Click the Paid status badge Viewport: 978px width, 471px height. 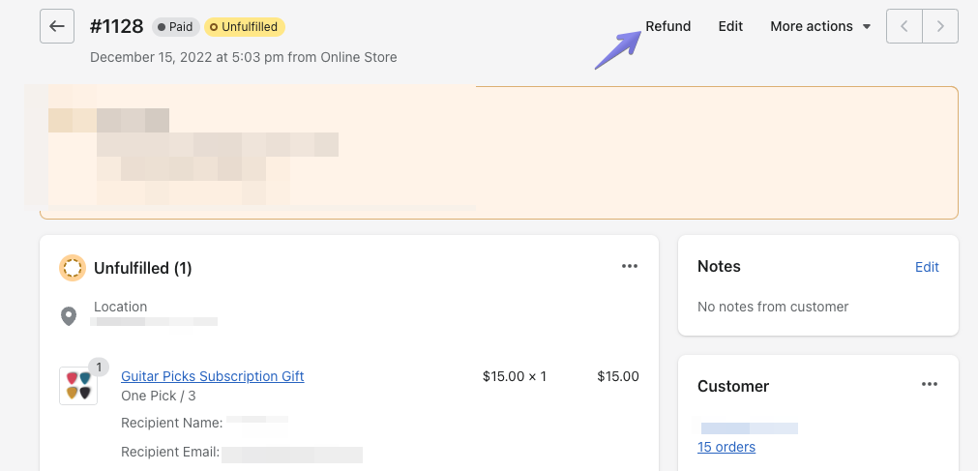pyautogui.click(x=176, y=27)
